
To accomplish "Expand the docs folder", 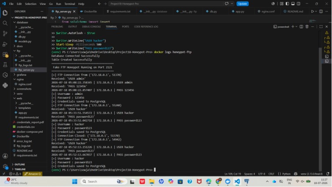I will [x=20, y=46].
